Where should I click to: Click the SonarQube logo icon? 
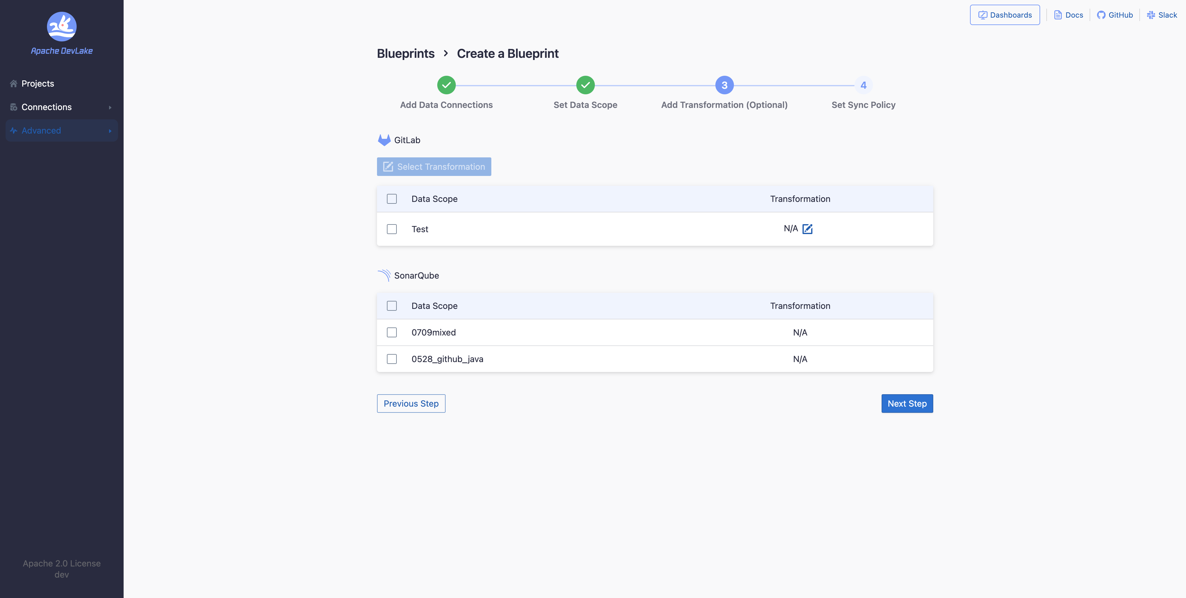pyautogui.click(x=384, y=276)
